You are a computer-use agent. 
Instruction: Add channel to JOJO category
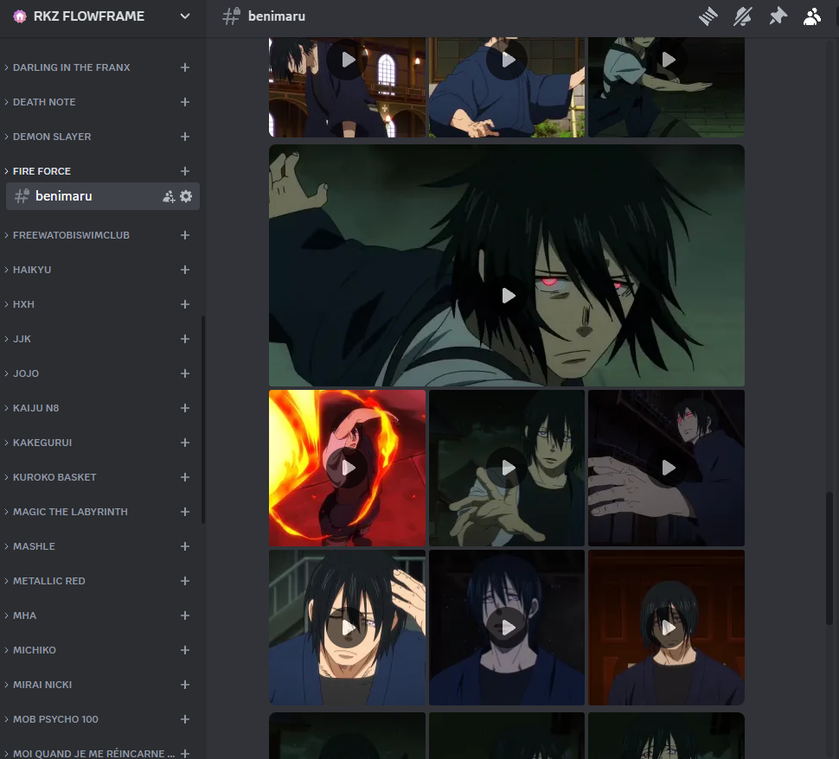185,373
